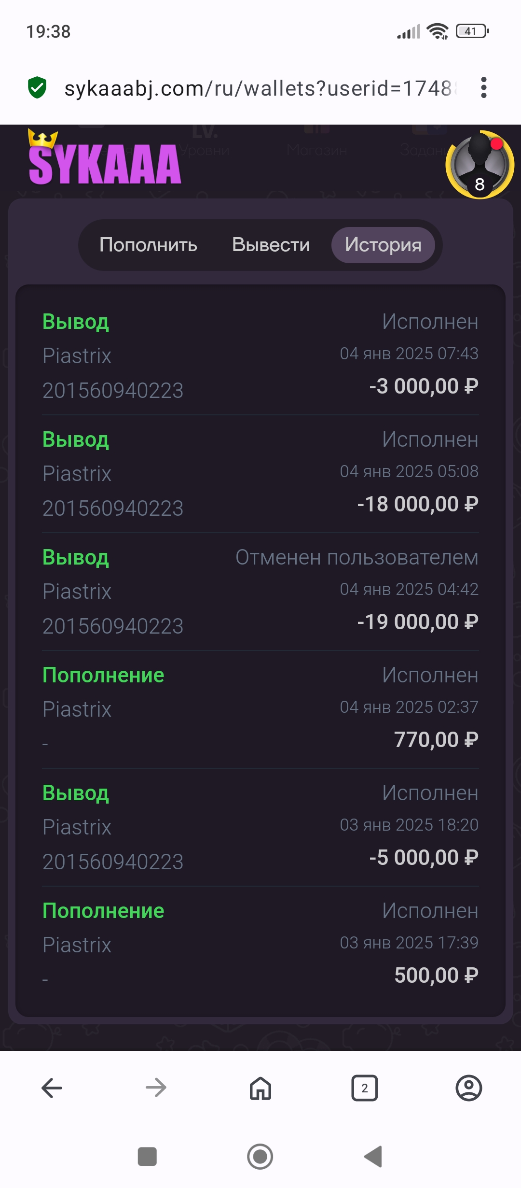
Task: Open the tab switcher showing 2 tabs
Action: 365,1088
